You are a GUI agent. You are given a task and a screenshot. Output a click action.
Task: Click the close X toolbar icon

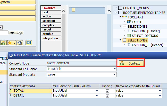29,43
